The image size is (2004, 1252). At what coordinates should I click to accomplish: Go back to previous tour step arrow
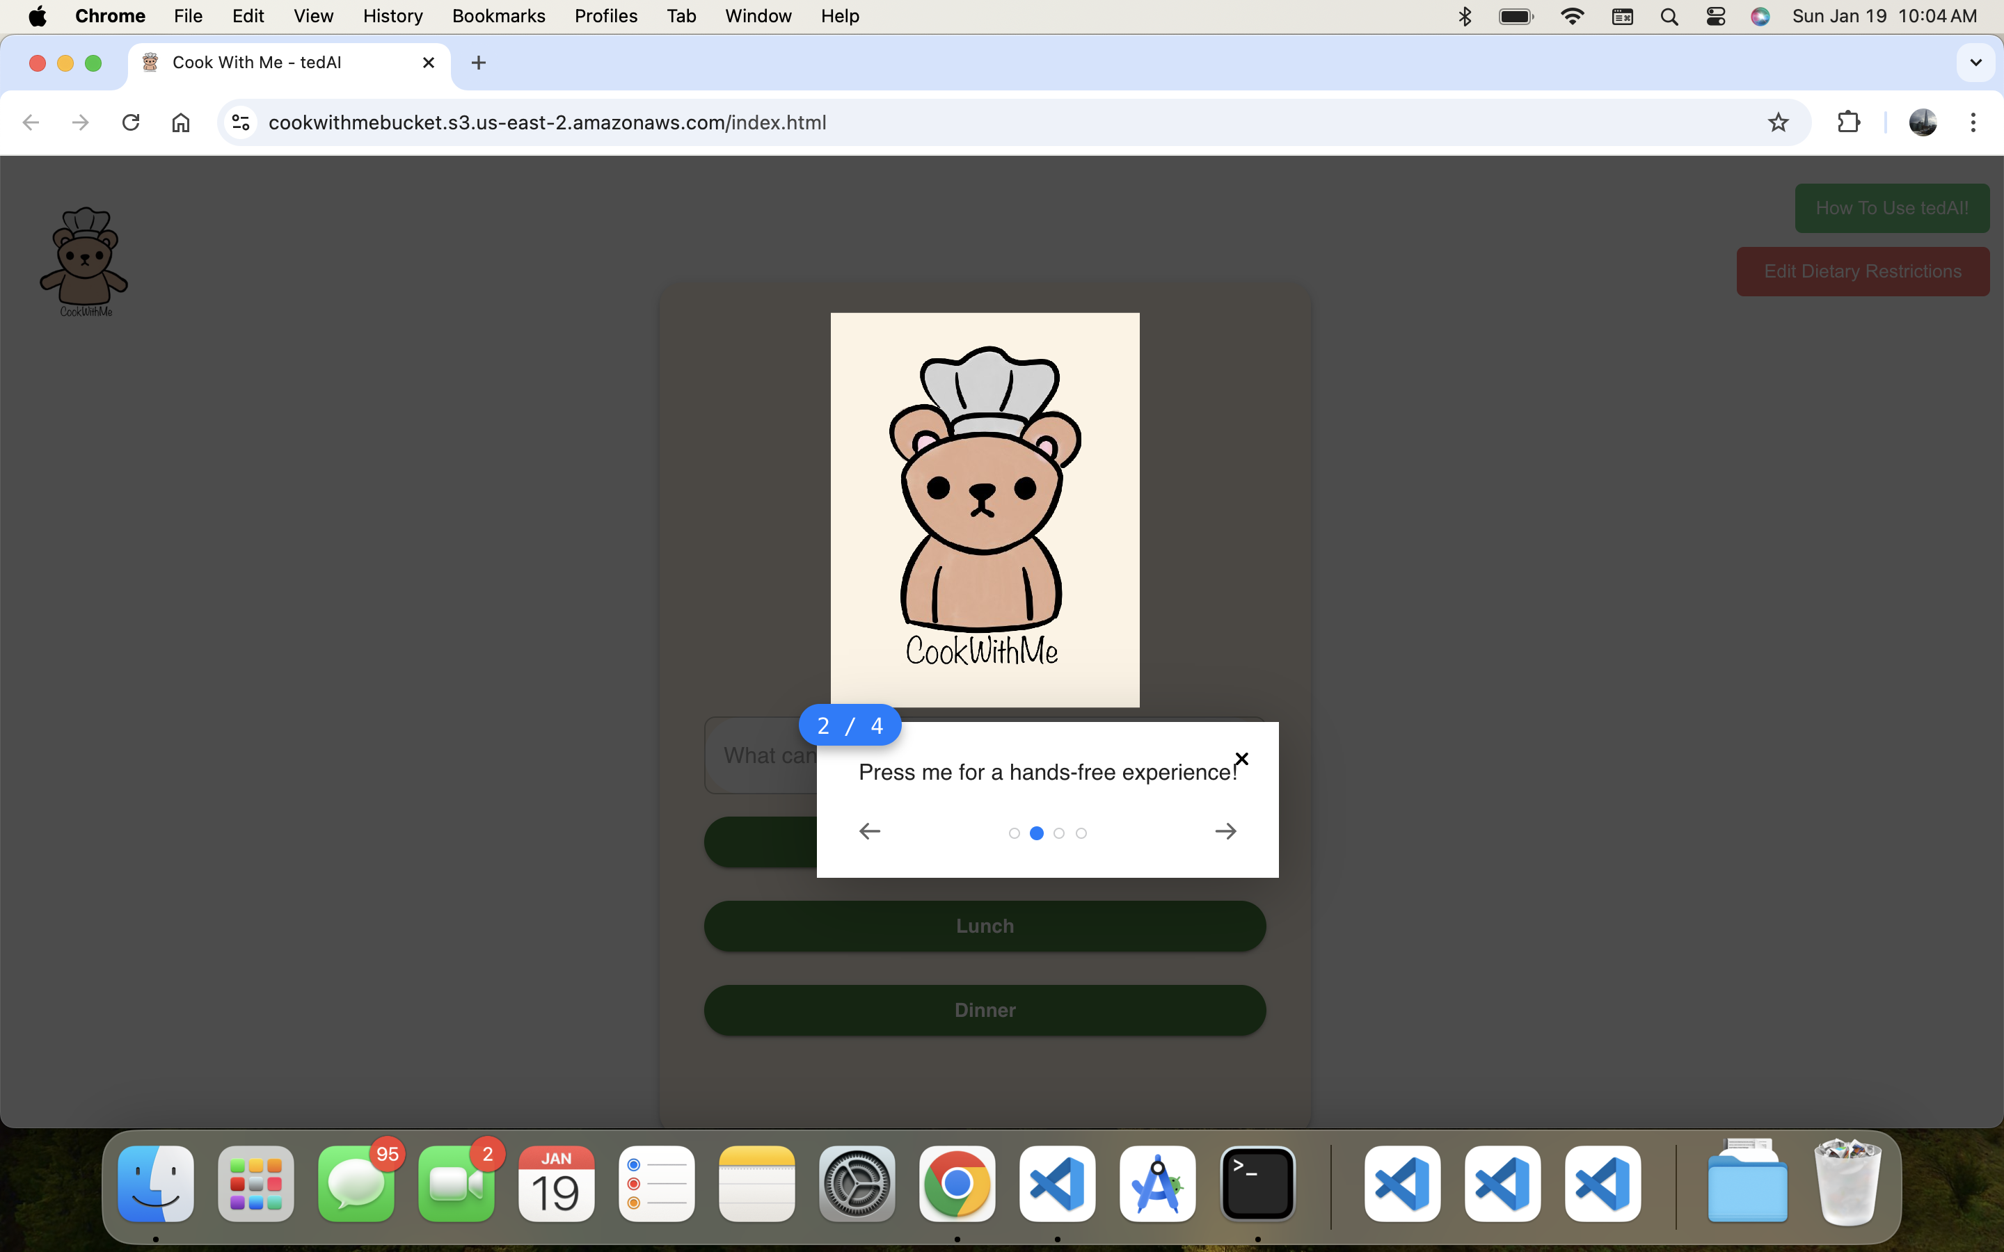click(870, 831)
